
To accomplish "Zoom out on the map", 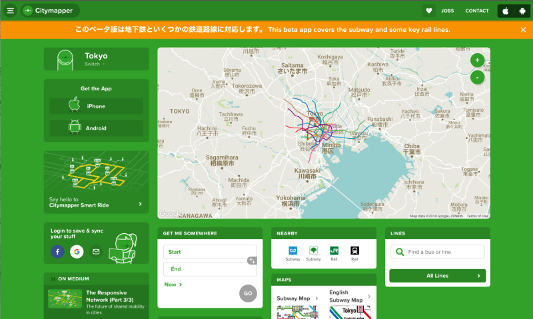I will pos(477,78).
